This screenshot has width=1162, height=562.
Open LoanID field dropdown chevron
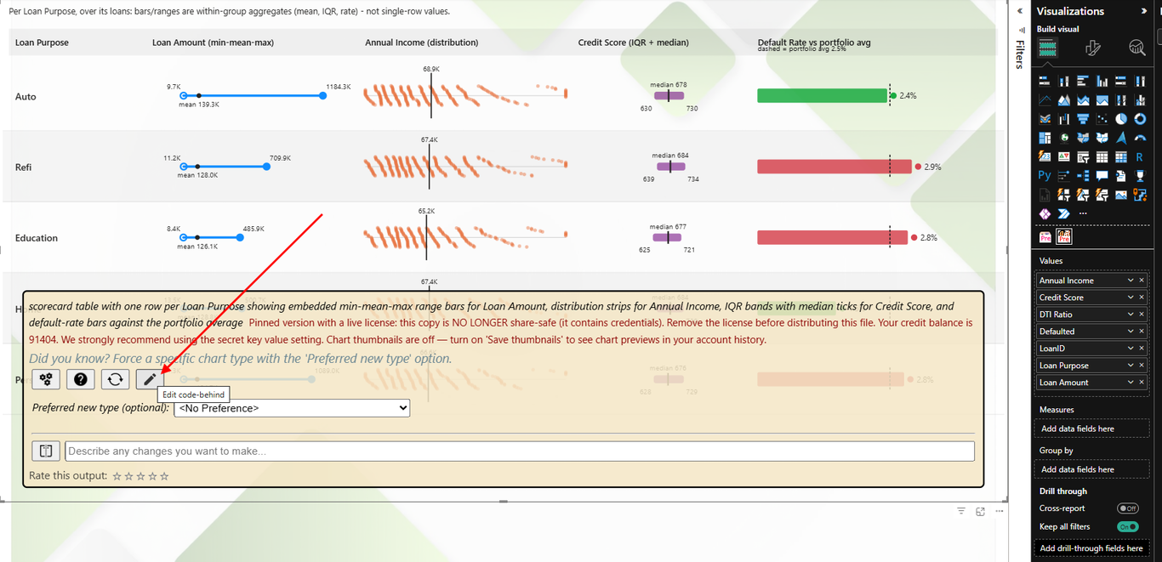pos(1131,349)
